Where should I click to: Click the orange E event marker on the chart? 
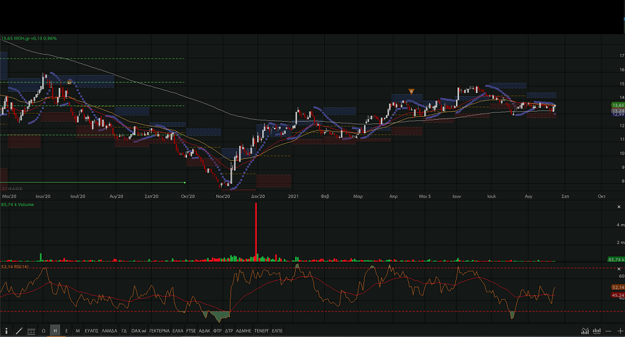(x=411, y=92)
